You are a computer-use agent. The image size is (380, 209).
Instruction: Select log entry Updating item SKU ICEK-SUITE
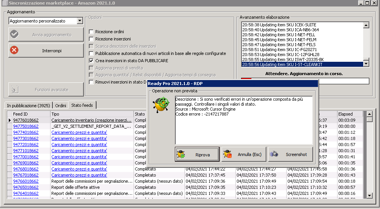point(302,25)
